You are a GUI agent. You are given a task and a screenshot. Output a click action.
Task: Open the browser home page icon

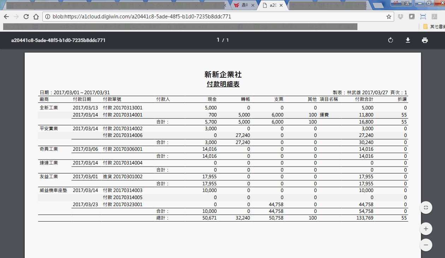36,17
